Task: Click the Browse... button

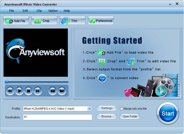Action: coord(107,116)
